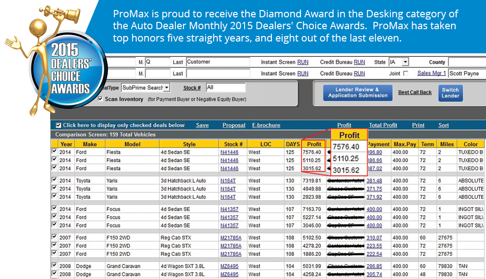Image resolution: width=486 pixels, height=279 pixels.
Task: Click the Model column header
Action: 133,144
